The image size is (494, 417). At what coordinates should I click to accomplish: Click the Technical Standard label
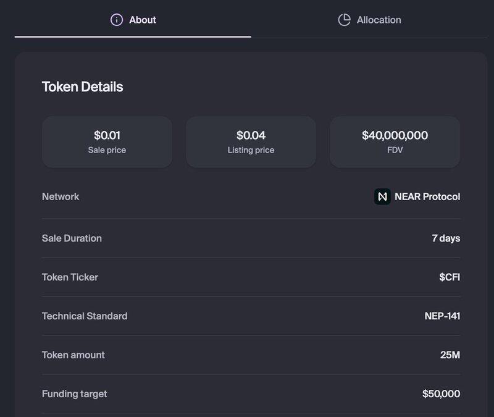[85, 316]
